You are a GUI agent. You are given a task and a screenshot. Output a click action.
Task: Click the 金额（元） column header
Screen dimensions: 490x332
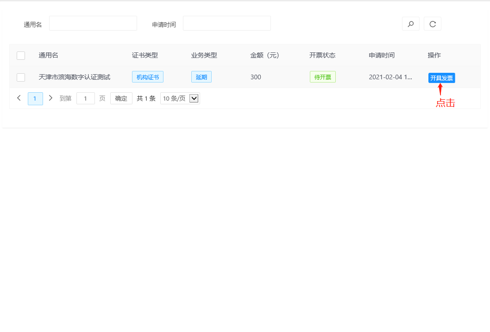point(265,55)
